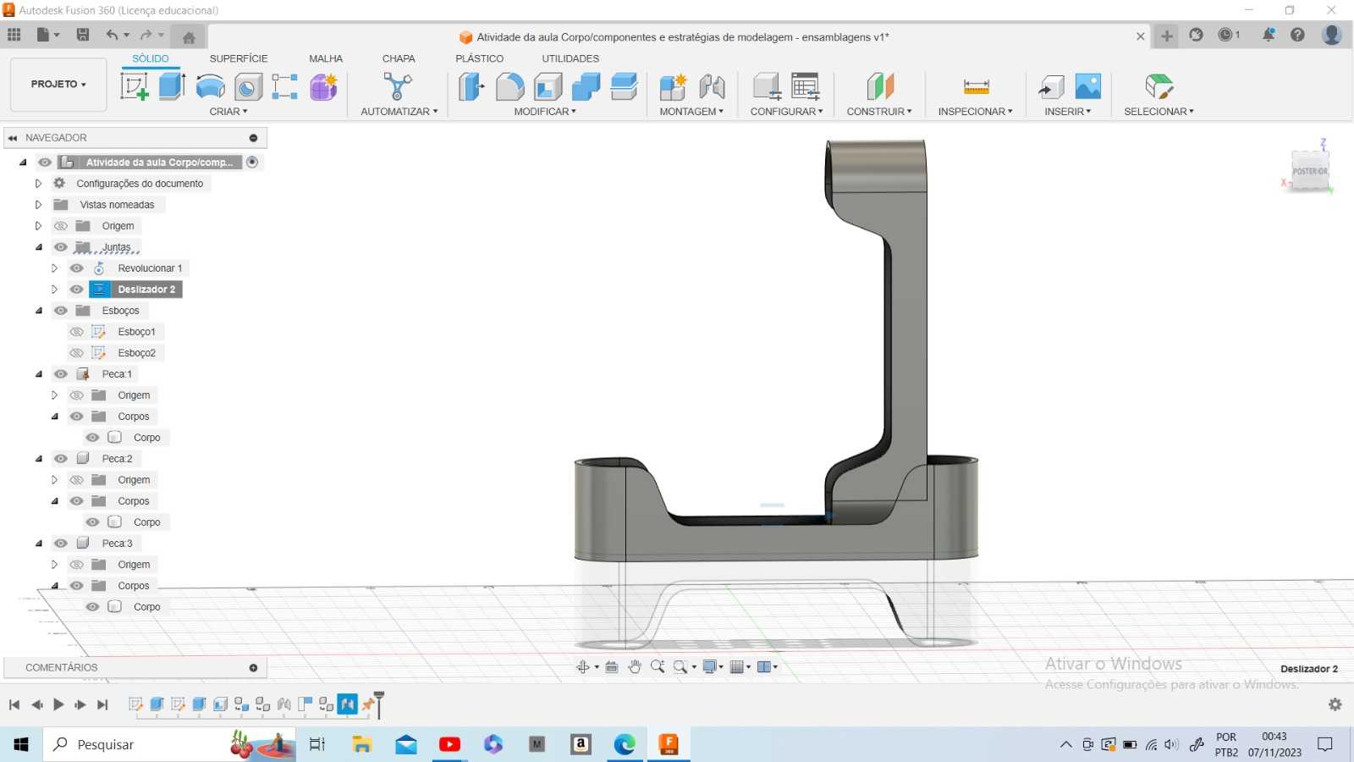
Task: Open the data panel grid icon
Action: pyautogui.click(x=14, y=35)
